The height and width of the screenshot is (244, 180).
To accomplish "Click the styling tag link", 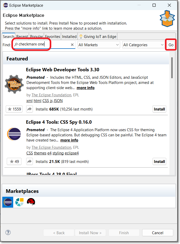I will 58,153.
